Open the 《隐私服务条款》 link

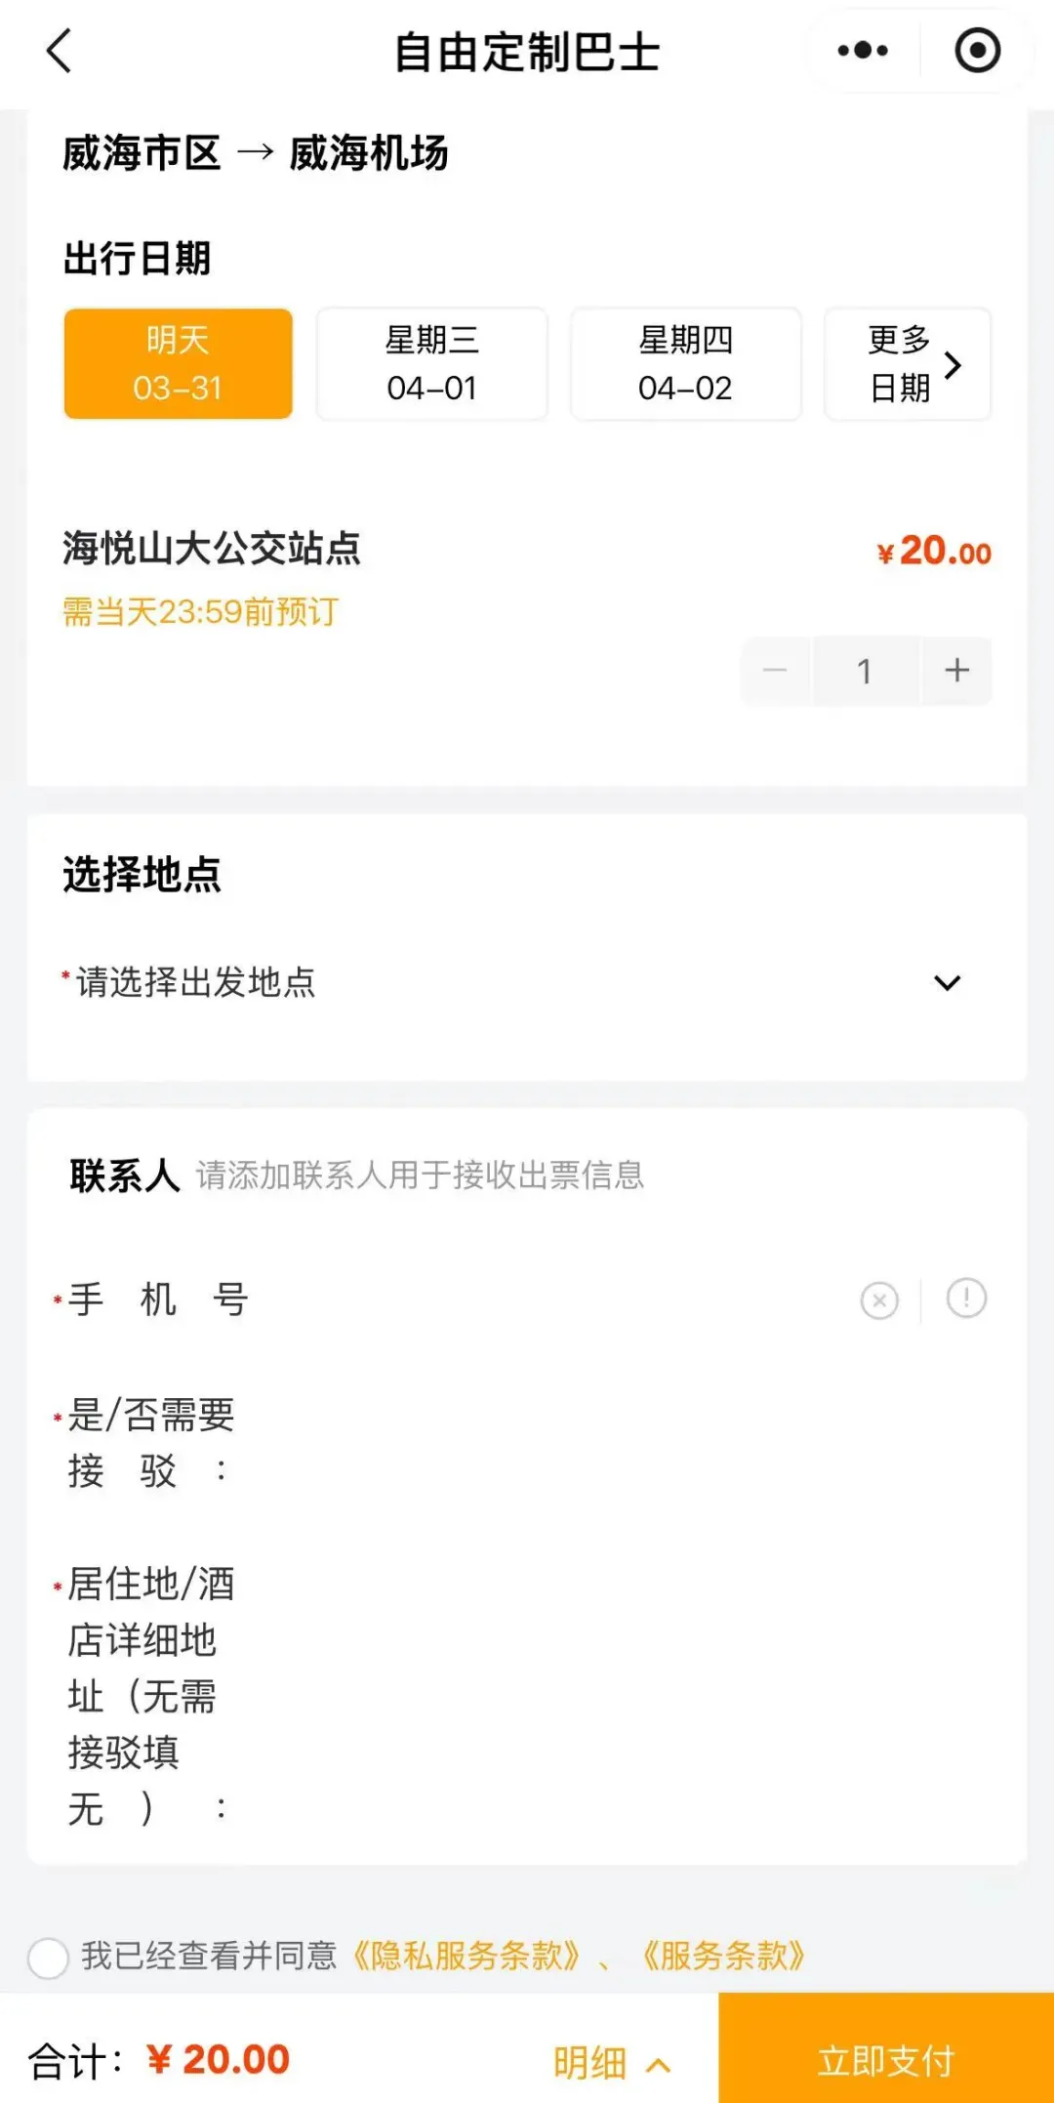click(466, 1956)
